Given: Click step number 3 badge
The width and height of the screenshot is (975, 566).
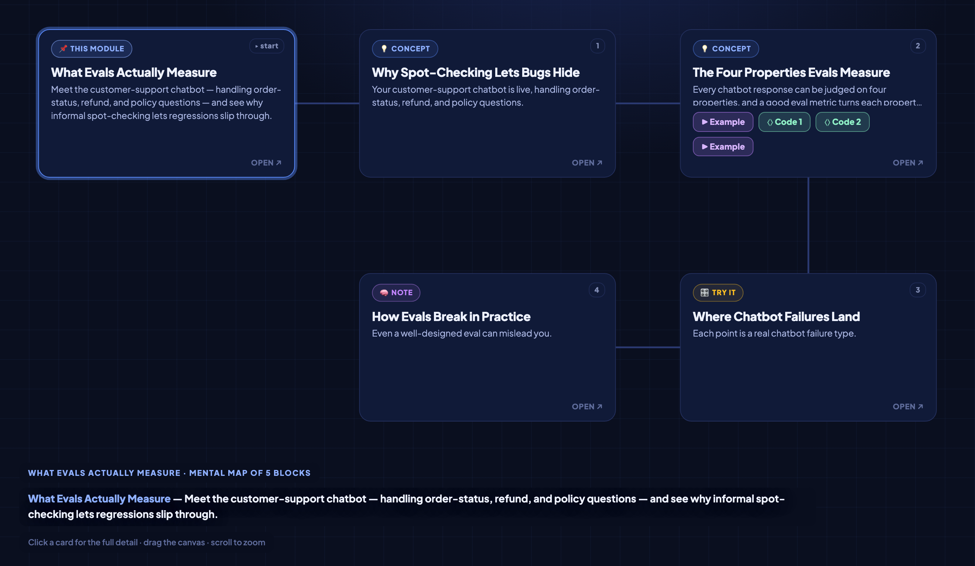Looking at the screenshot, I should tap(918, 290).
